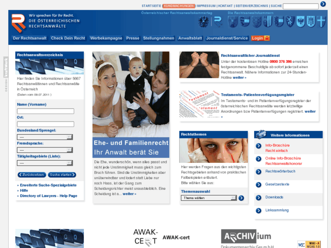331x248 pixels.
Task: Open Presse menu item
Action: point(133,38)
